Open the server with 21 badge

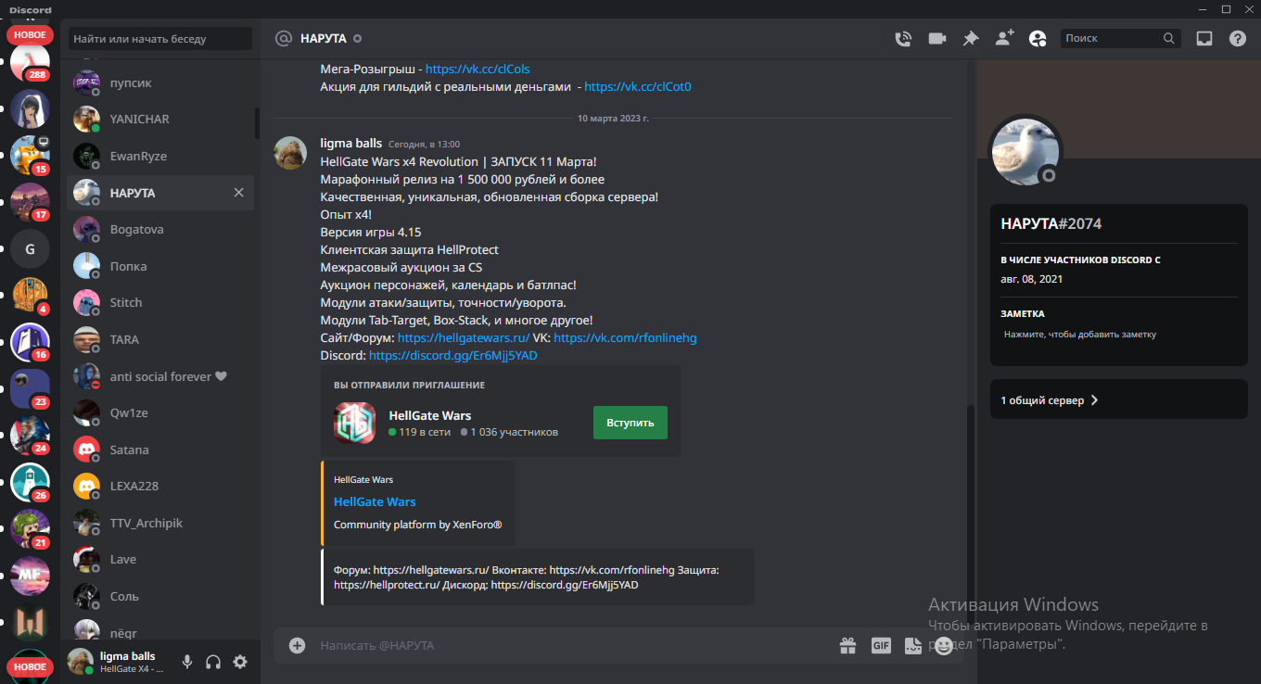[x=30, y=530]
